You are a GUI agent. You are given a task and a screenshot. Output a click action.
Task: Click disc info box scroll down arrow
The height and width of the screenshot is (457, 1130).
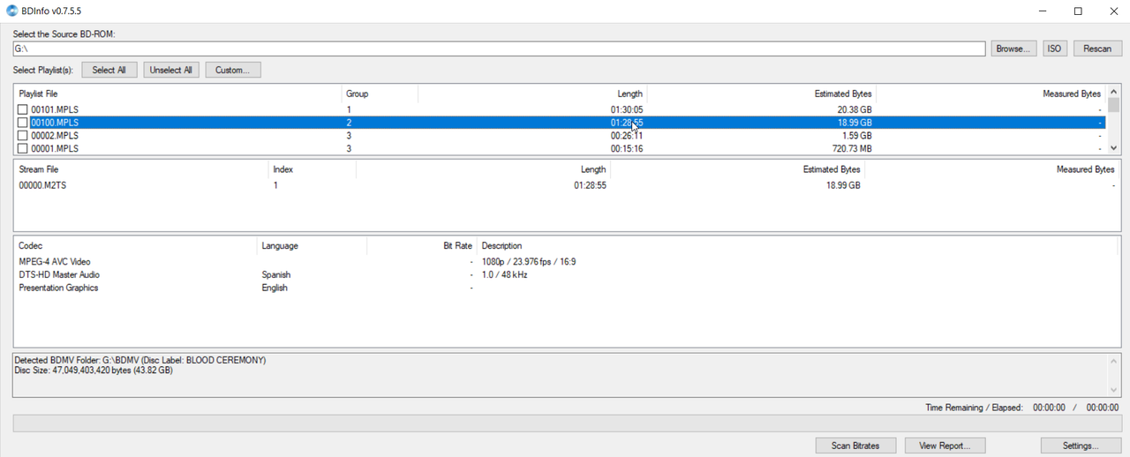1113,389
